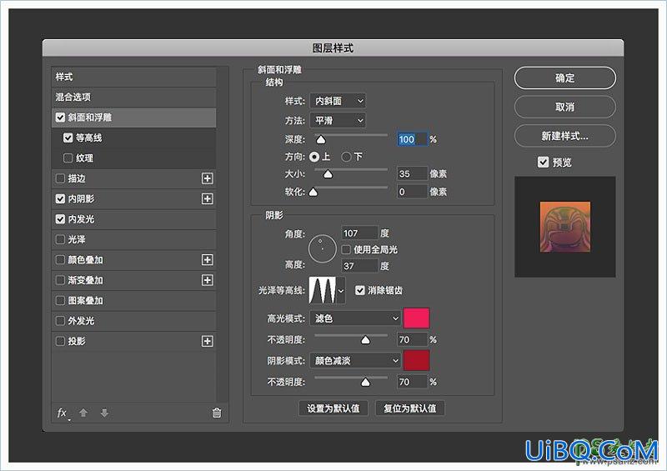
Task: Open the 阴影模式 颜色减淡 dropdown
Action: [356, 361]
